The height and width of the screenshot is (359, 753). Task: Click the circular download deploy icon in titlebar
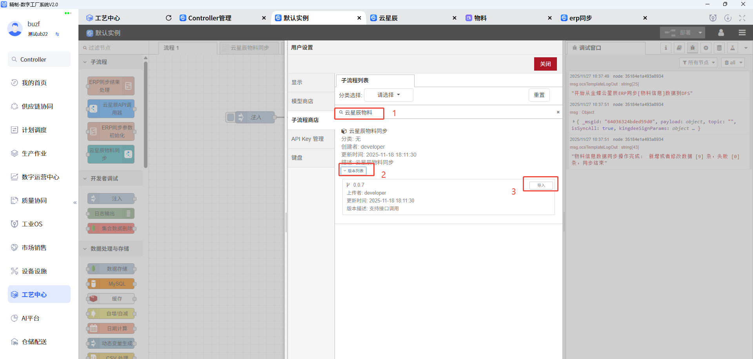728,18
